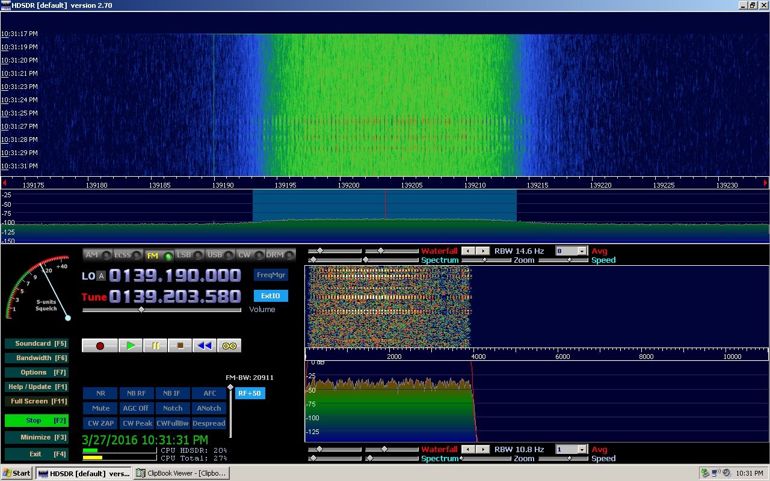
Task: Adjust the lower Speed slider
Action: 563,459
